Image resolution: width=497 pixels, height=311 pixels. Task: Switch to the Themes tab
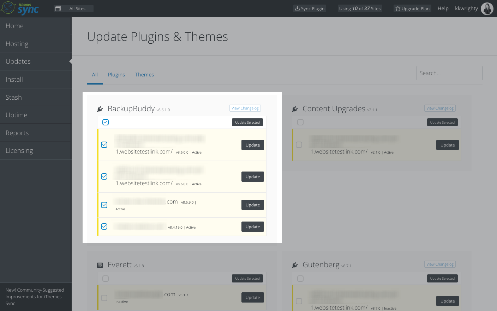[x=144, y=75]
